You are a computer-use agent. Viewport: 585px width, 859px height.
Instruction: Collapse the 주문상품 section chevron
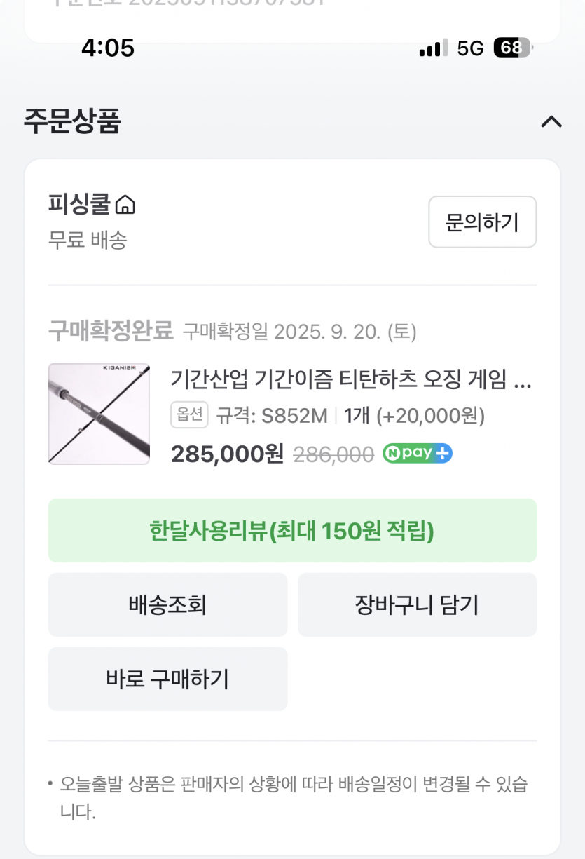(551, 122)
